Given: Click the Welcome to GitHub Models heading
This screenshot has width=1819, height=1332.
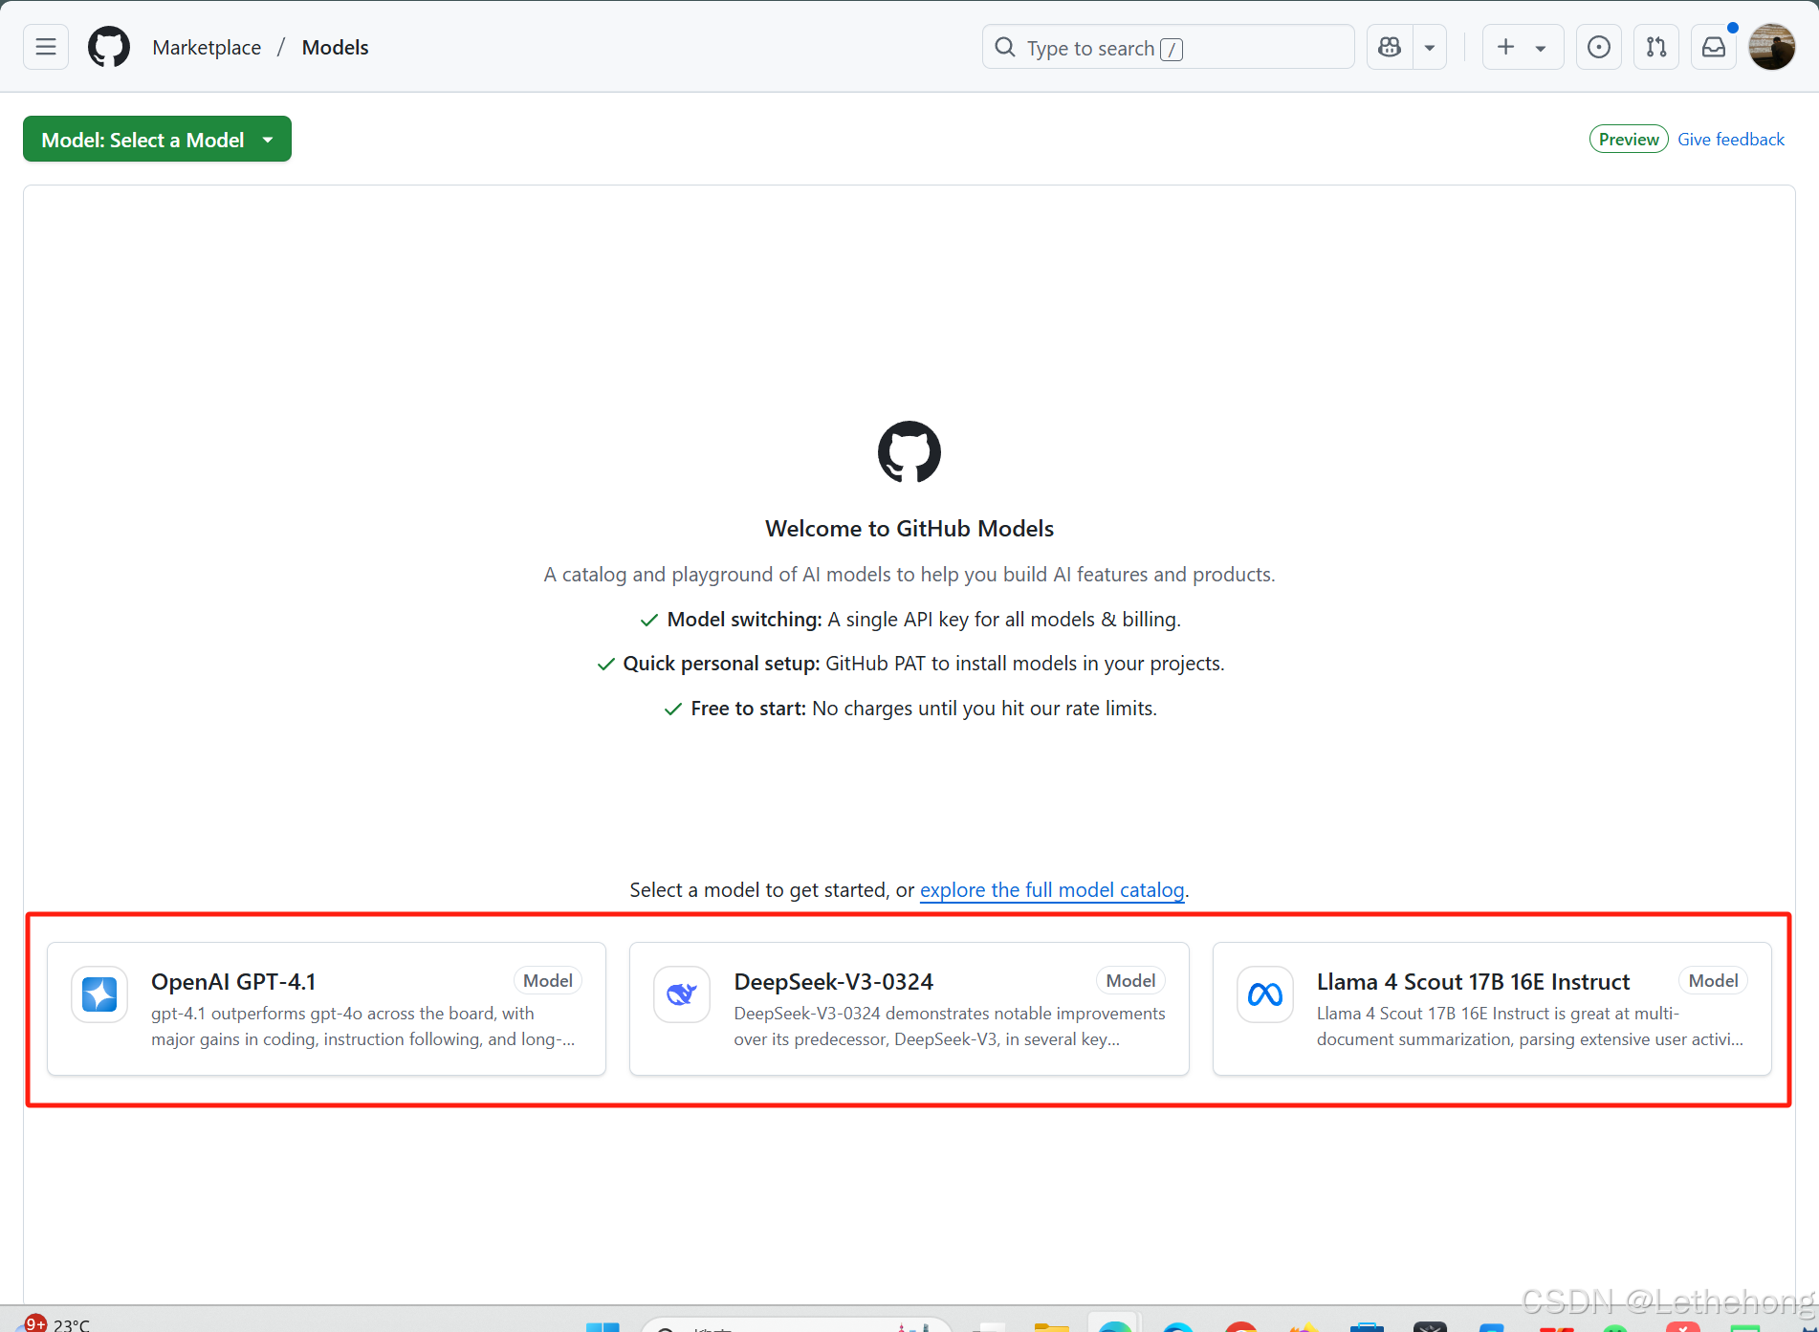Looking at the screenshot, I should (909, 529).
